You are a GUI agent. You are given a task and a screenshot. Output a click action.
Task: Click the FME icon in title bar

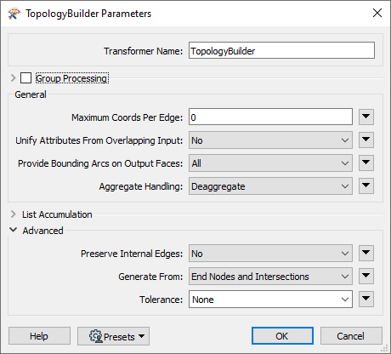14,14
